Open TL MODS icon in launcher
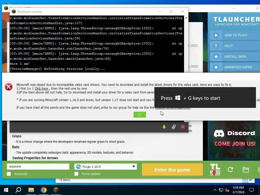 coord(215,170)
